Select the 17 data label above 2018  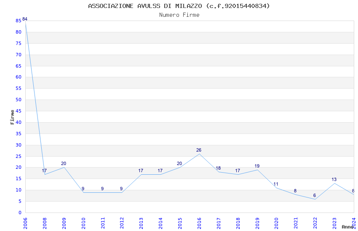(x=238, y=171)
